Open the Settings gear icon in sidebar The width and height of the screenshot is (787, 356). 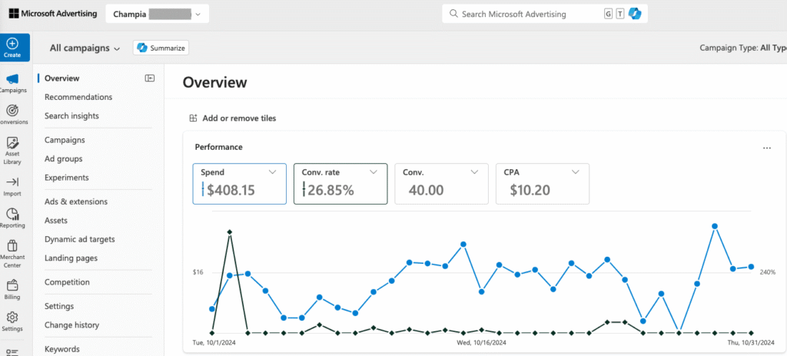[x=12, y=318]
